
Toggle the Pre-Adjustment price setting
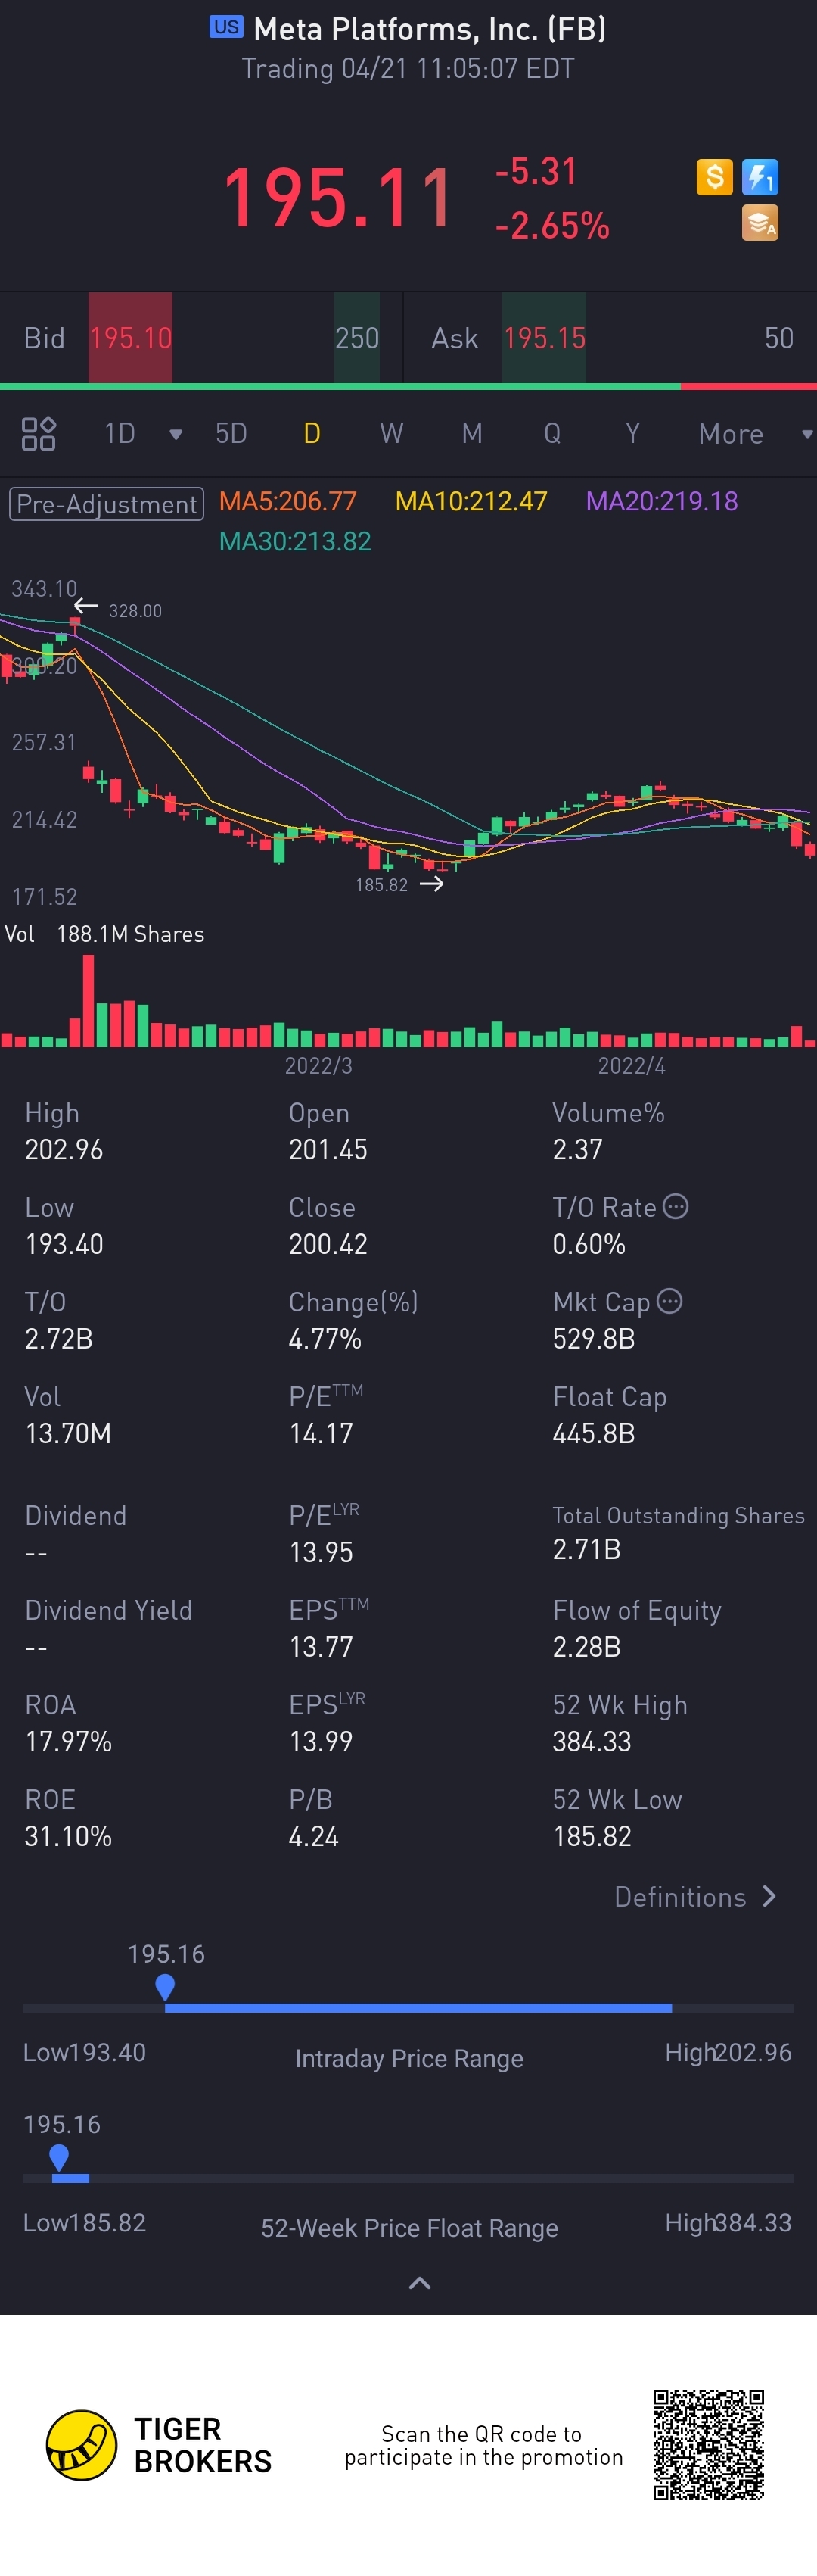[107, 504]
